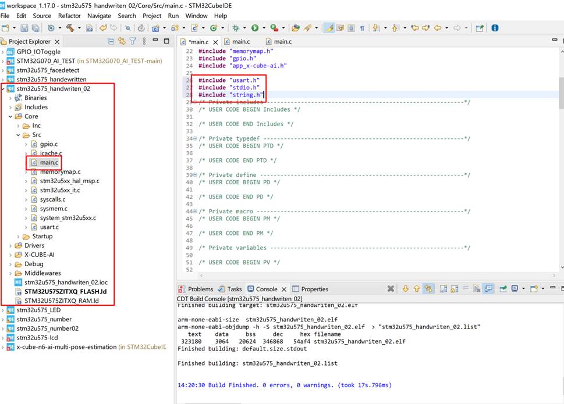The width and height of the screenshot is (564, 404).
Task: Expand the Inc folder
Action: (19, 126)
